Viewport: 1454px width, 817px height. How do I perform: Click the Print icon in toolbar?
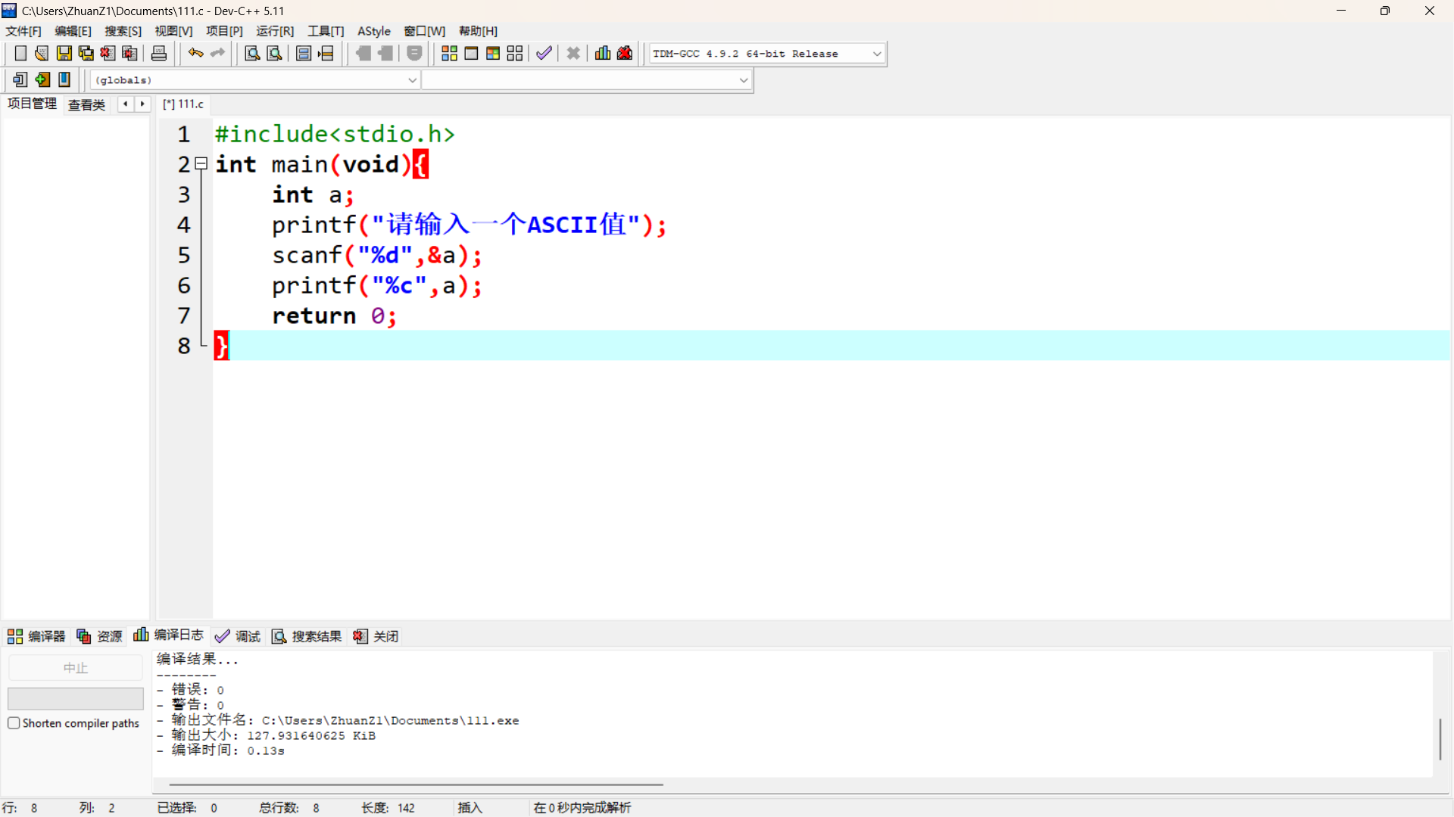tap(159, 53)
